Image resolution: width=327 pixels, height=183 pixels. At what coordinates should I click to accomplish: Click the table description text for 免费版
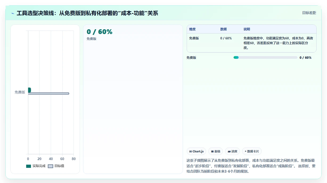tap(278, 43)
